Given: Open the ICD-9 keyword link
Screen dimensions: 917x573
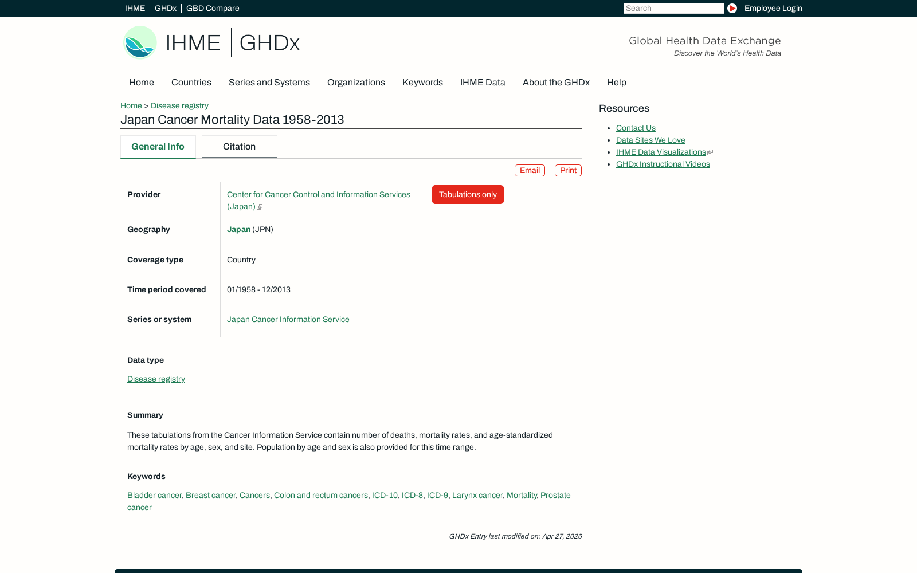Looking at the screenshot, I should (x=437, y=496).
